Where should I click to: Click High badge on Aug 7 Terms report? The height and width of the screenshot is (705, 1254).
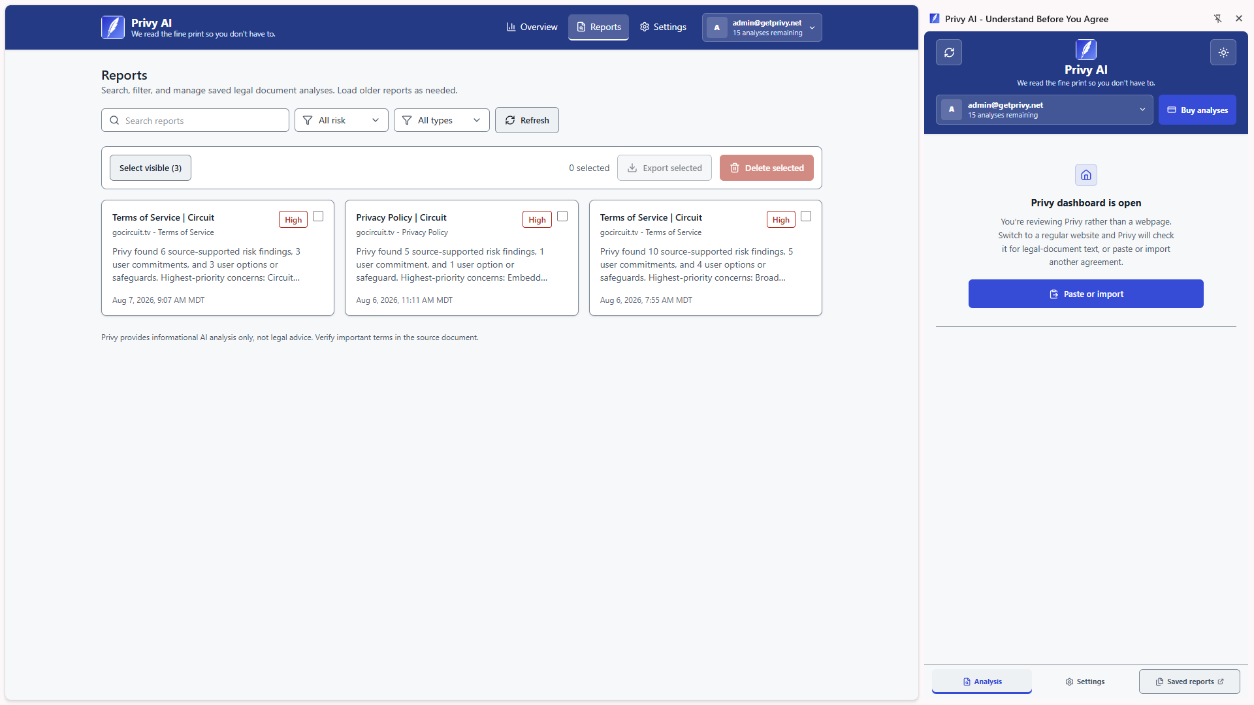point(293,219)
